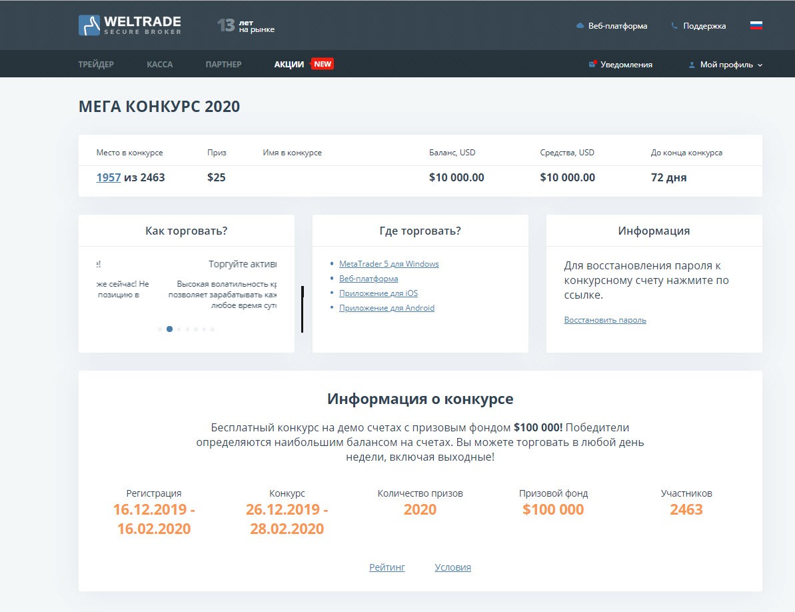Open MetaTrader 5 для Windows link
This screenshot has width=795, height=612.
tap(389, 264)
